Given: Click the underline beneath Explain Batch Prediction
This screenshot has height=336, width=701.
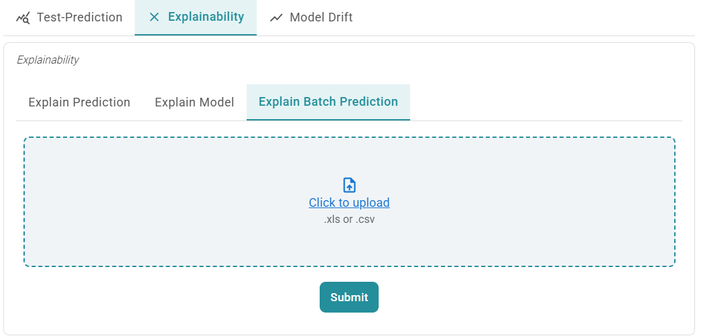Looking at the screenshot, I should (328, 120).
